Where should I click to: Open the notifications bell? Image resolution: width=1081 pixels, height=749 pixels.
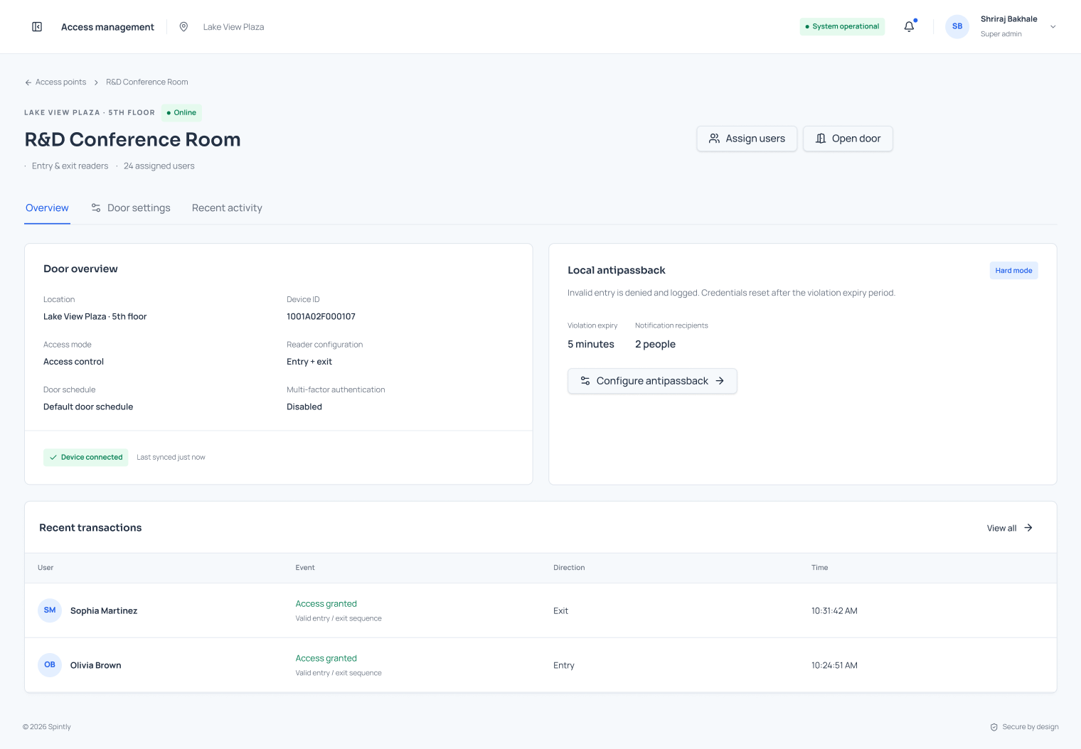tap(909, 26)
